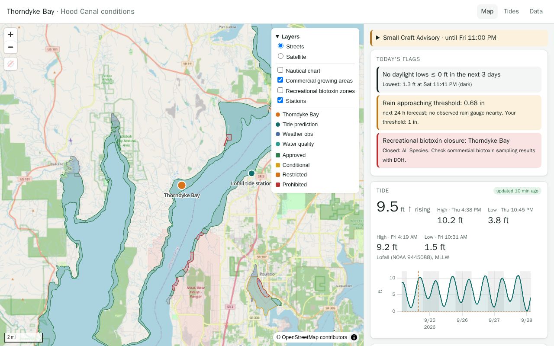Screen dimensions: 554x346
Task: Click the Water quality legend dot
Action: pos(278,144)
